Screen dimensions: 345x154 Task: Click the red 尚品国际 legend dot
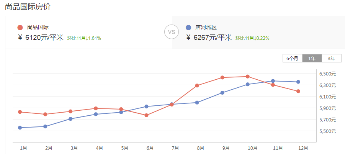[x=20, y=27]
